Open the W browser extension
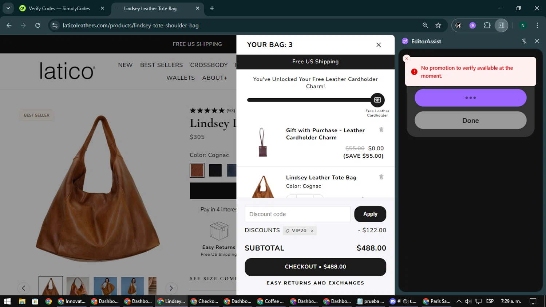Image resolution: width=546 pixels, height=307 pixels. [x=458, y=25]
